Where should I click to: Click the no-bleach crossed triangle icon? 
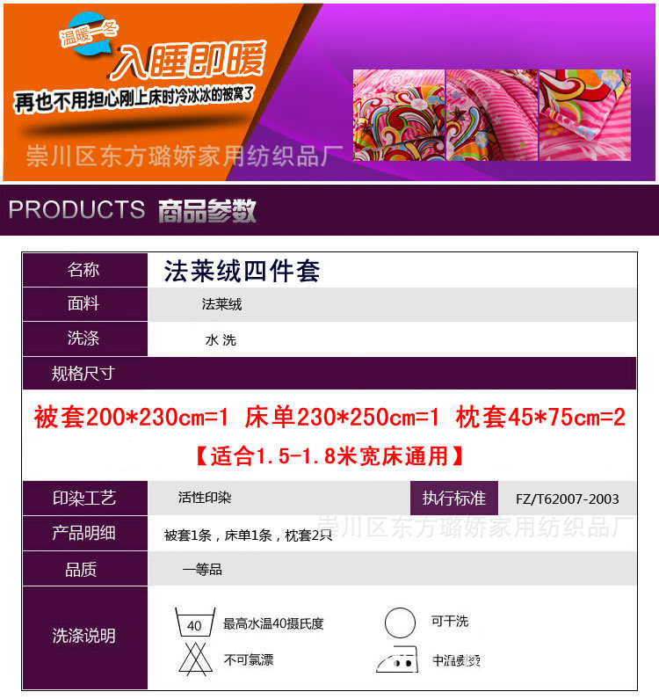[195, 659]
